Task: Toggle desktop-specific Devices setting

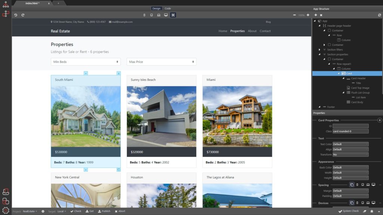Action: pyautogui.click(x=374, y=203)
